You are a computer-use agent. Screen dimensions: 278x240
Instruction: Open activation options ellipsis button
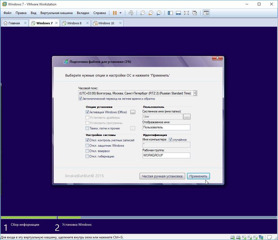coord(133,112)
